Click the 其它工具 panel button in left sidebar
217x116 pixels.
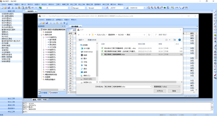[11, 112]
